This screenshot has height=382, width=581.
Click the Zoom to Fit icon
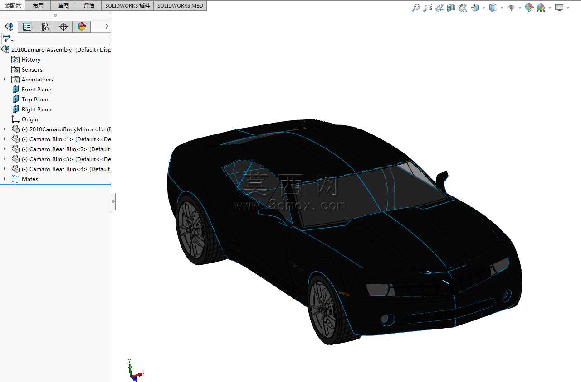click(415, 8)
